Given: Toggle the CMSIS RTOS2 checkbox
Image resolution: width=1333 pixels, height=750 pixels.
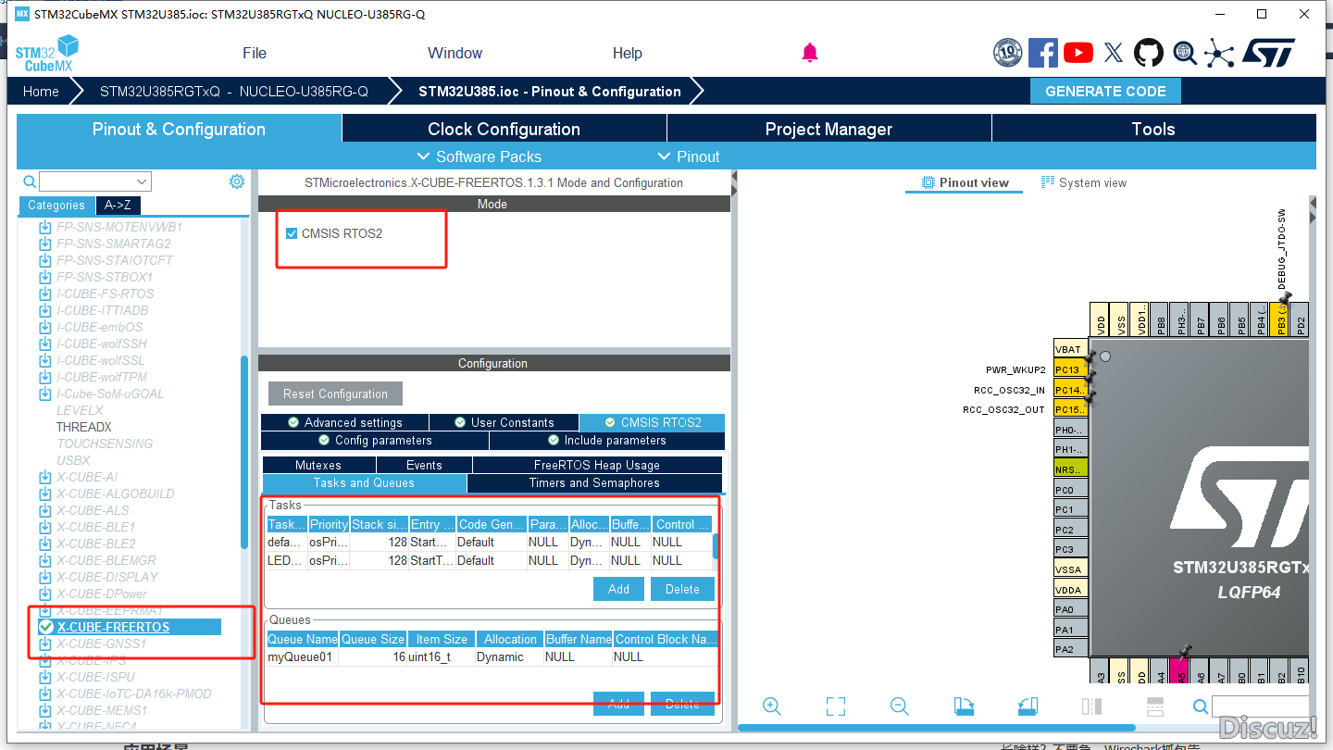Looking at the screenshot, I should pyautogui.click(x=293, y=233).
